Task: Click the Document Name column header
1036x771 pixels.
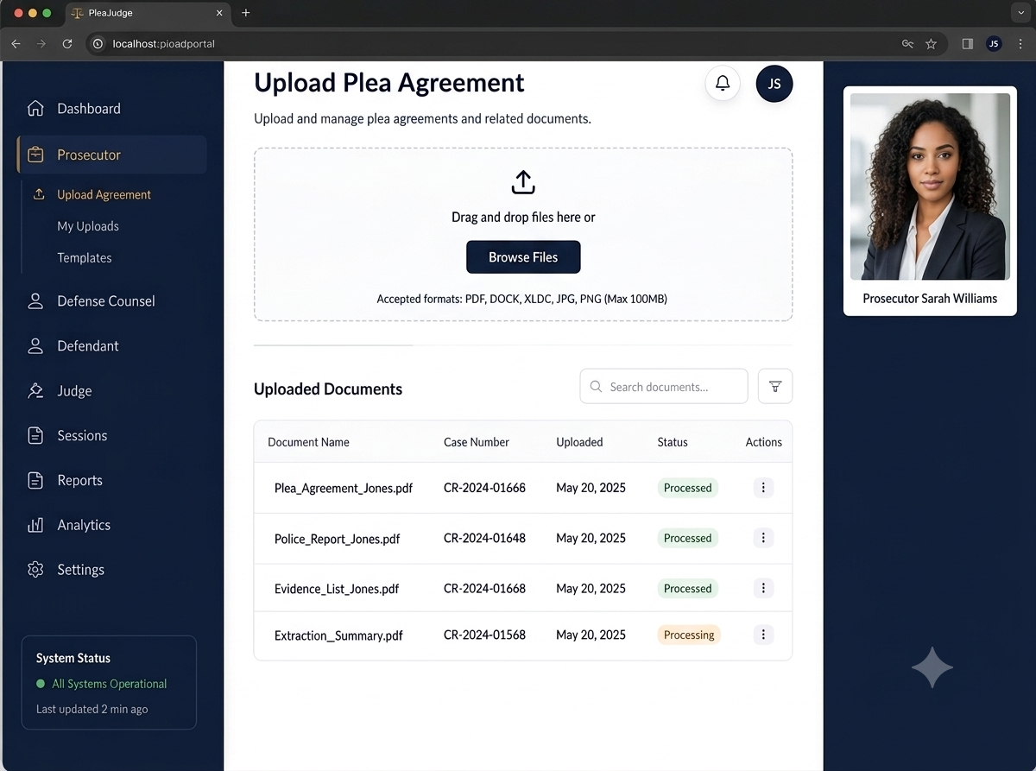Action: [x=308, y=442]
